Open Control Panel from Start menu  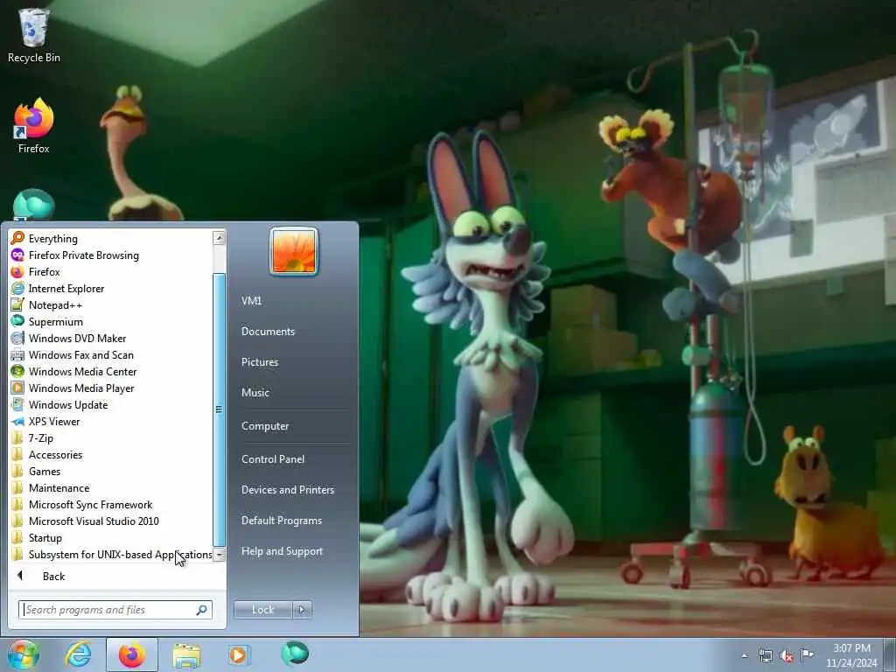coord(273,459)
